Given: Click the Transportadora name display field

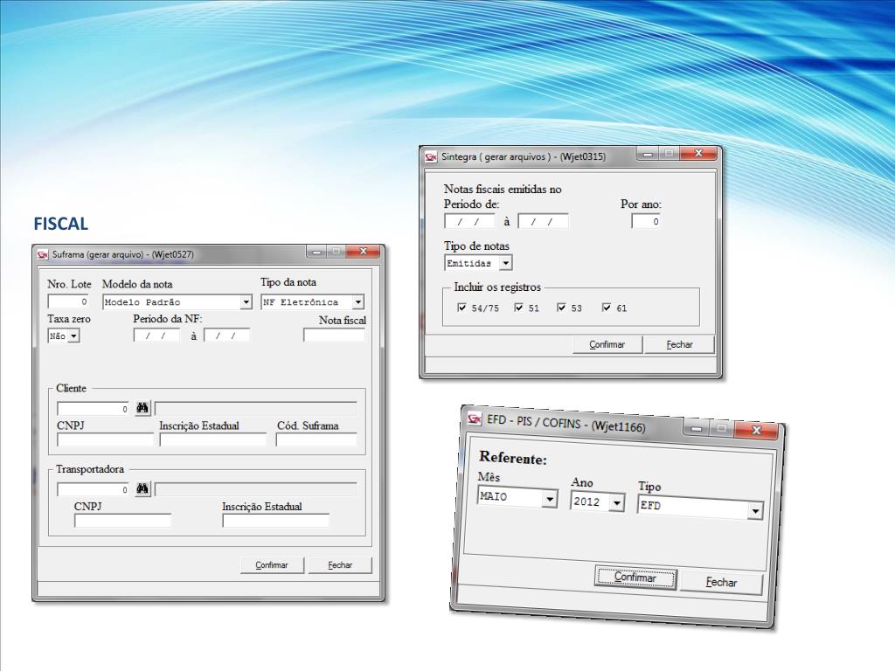Looking at the screenshot, I should [x=256, y=489].
